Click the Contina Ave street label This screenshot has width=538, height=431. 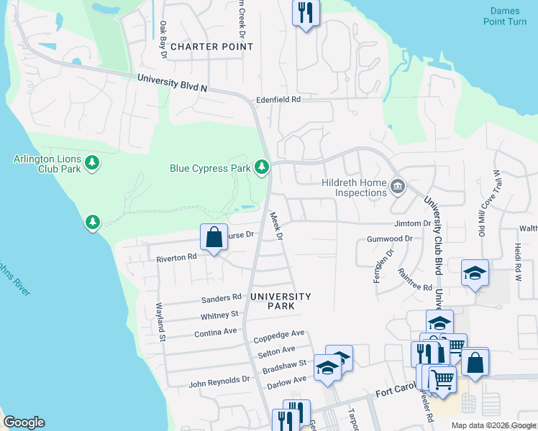[x=216, y=333]
